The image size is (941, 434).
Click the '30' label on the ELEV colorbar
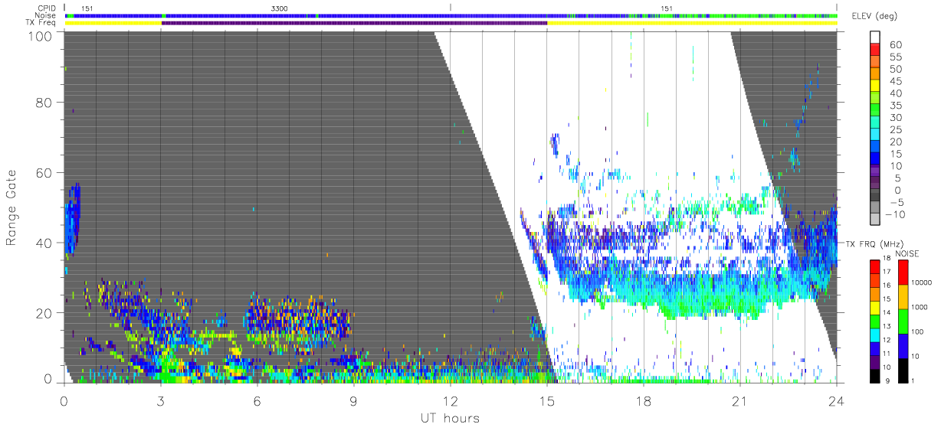coord(896,117)
